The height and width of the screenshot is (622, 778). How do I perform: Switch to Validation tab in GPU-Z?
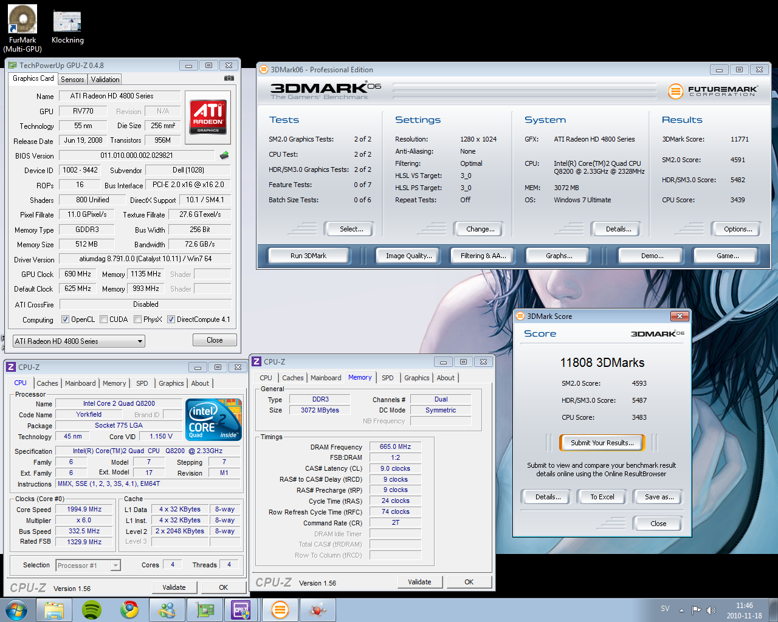pos(105,80)
